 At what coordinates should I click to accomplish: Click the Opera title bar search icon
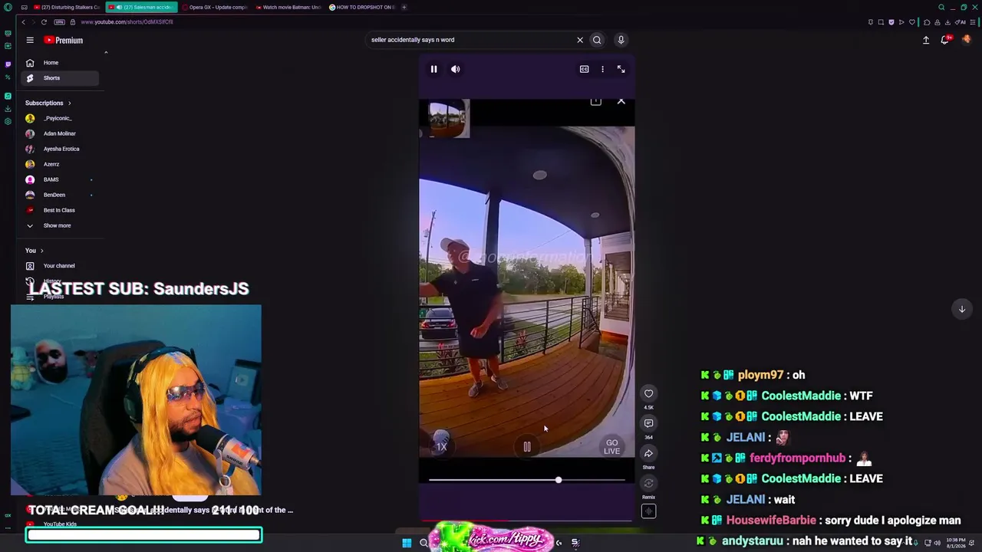(x=941, y=7)
